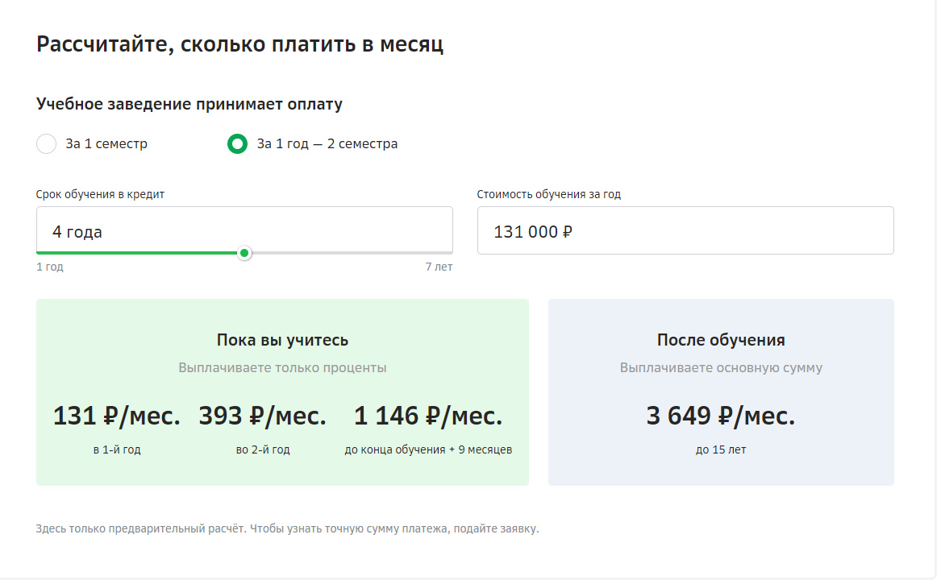Click the "После обучения" card title
Image resolution: width=941 pixels, height=580 pixels.
[720, 340]
